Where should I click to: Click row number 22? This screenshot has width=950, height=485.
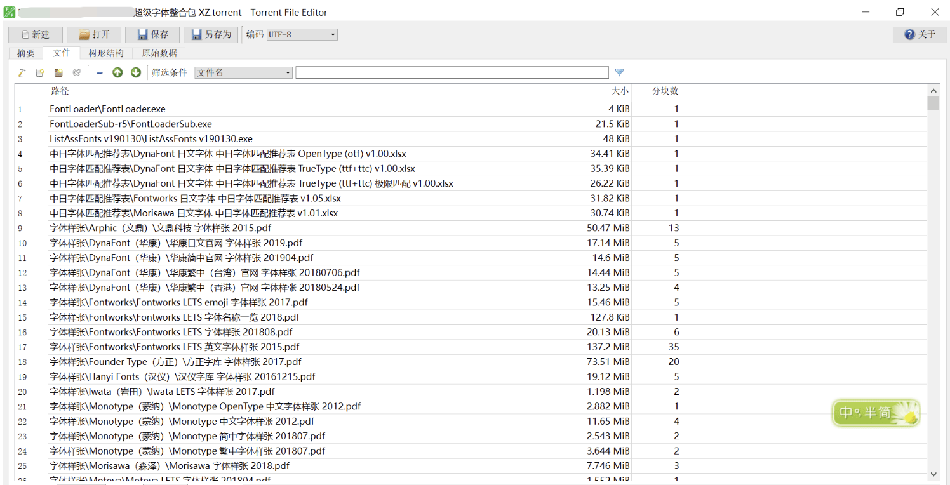coord(23,422)
